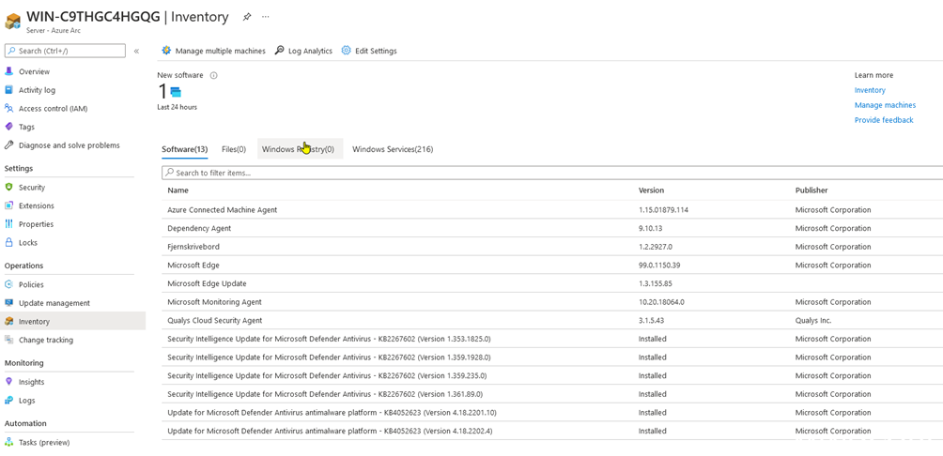
Task: Click the Qualys Inc. publisher cell
Action: point(813,321)
